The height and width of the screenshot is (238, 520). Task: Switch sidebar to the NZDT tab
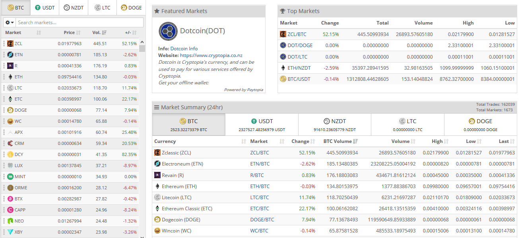pos(74,8)
